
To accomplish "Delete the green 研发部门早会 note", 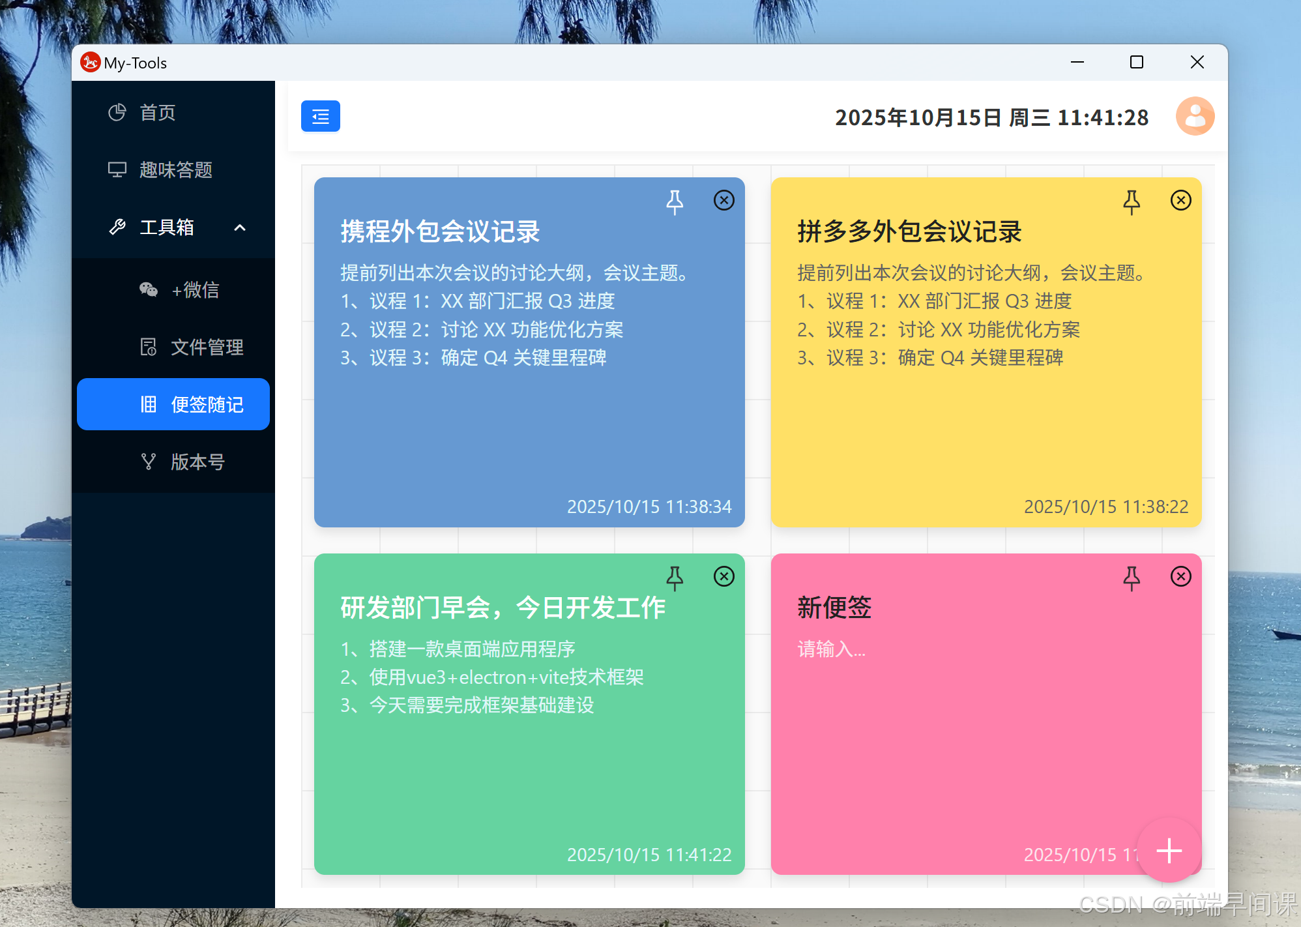I will click(x=724, y=576).
